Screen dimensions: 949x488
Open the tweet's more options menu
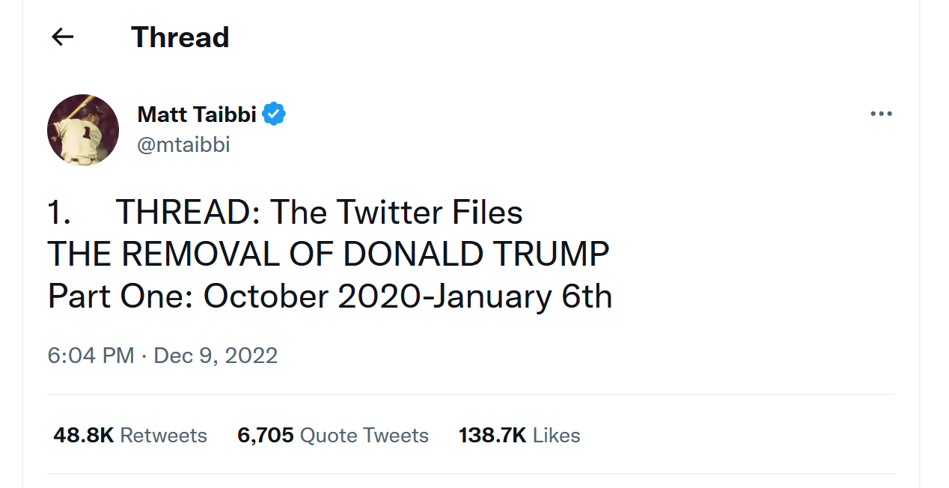pyautogui.click(x=881, y=113)
